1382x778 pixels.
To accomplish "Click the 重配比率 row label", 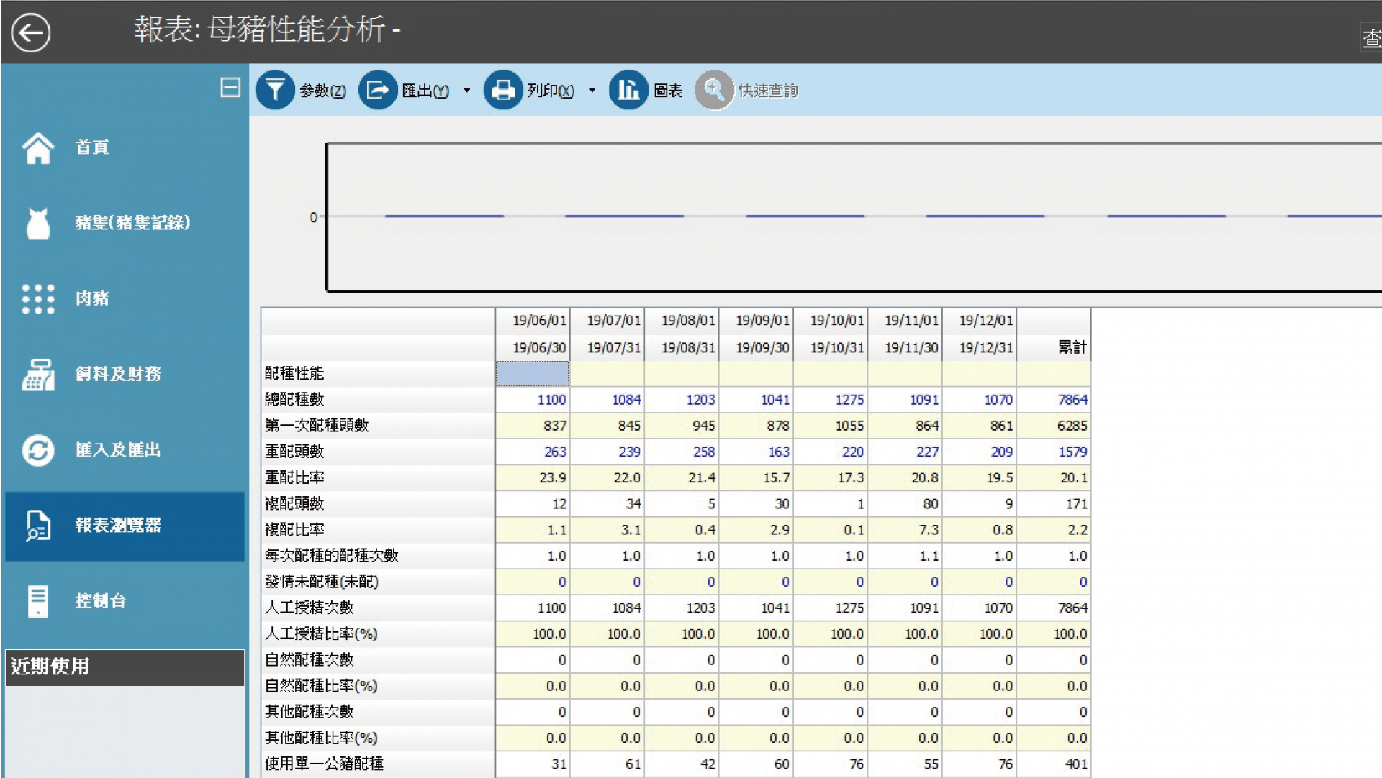I will coord(294,477).
